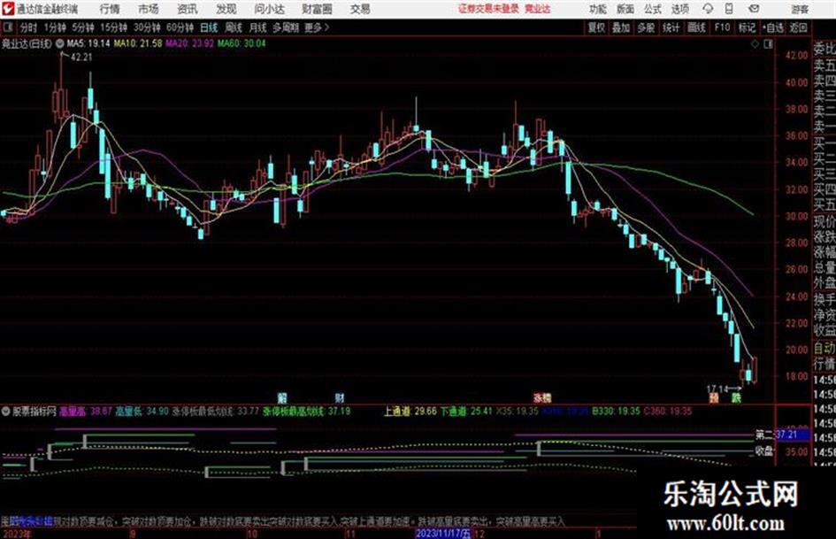
Task: Click the 17.14 low price label
Action: pyautogui.click(x=717, y=389)
